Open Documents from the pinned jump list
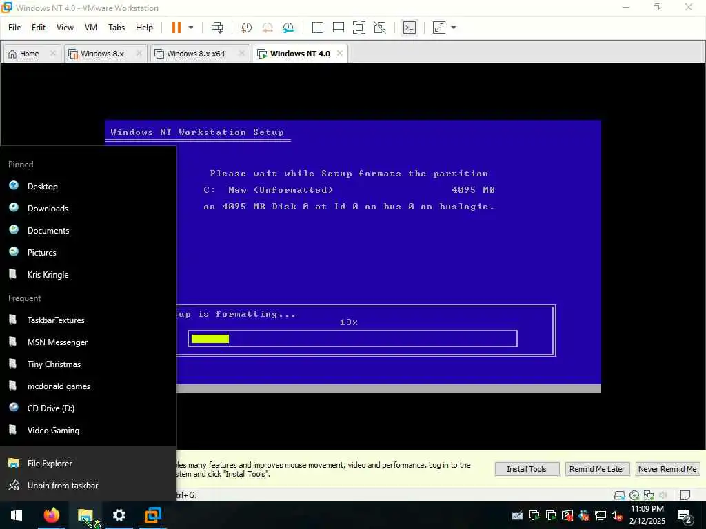The width and height of the screenshot is (706, 529). pyautogui.click(x=88, y=230)
